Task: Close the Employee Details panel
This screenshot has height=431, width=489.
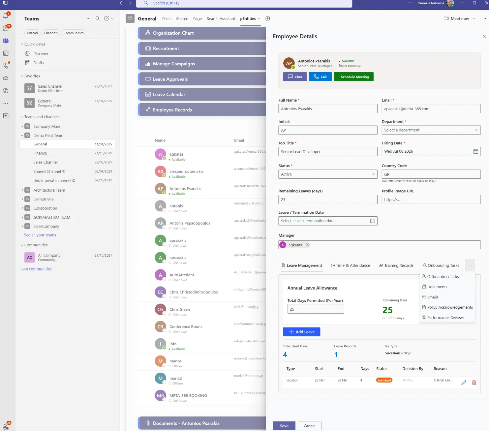Action: pos(484,37)
